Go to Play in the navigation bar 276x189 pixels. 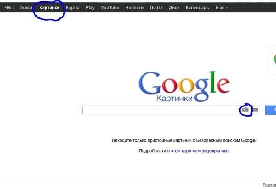point(90,8)
